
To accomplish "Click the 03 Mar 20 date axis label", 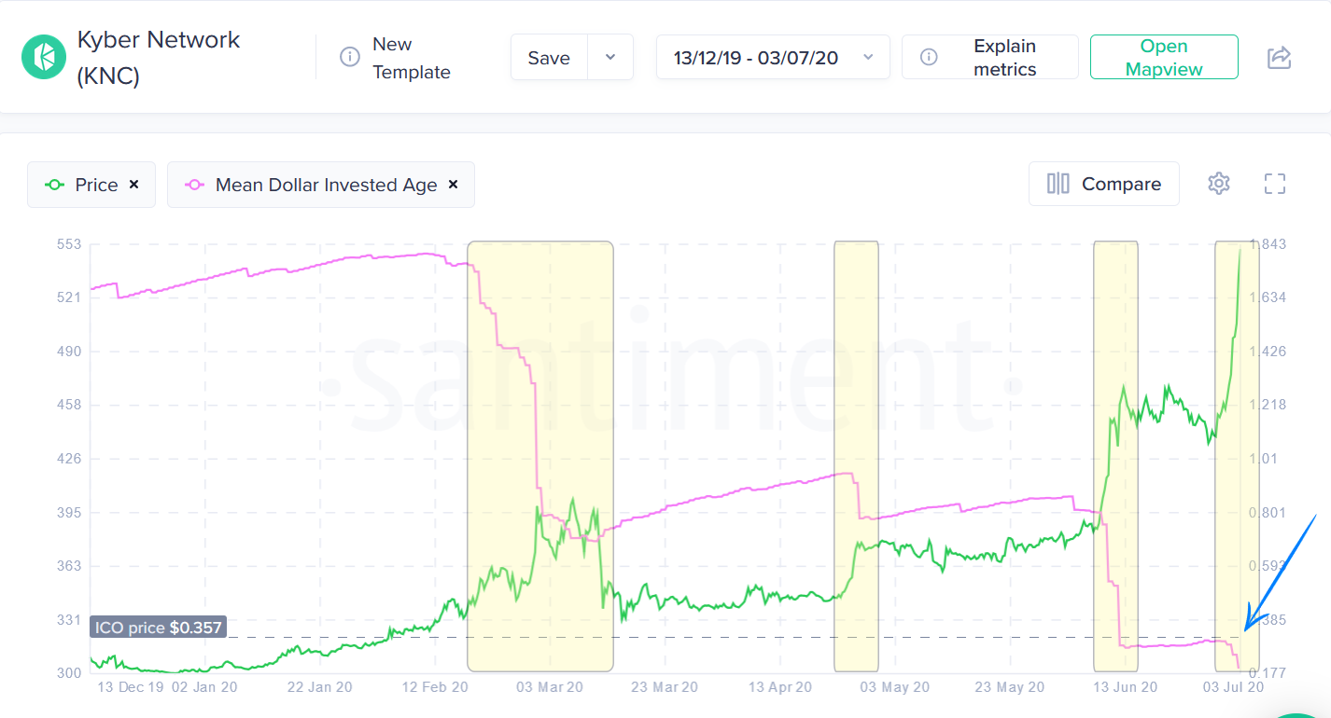I will [x=549, y=687].
